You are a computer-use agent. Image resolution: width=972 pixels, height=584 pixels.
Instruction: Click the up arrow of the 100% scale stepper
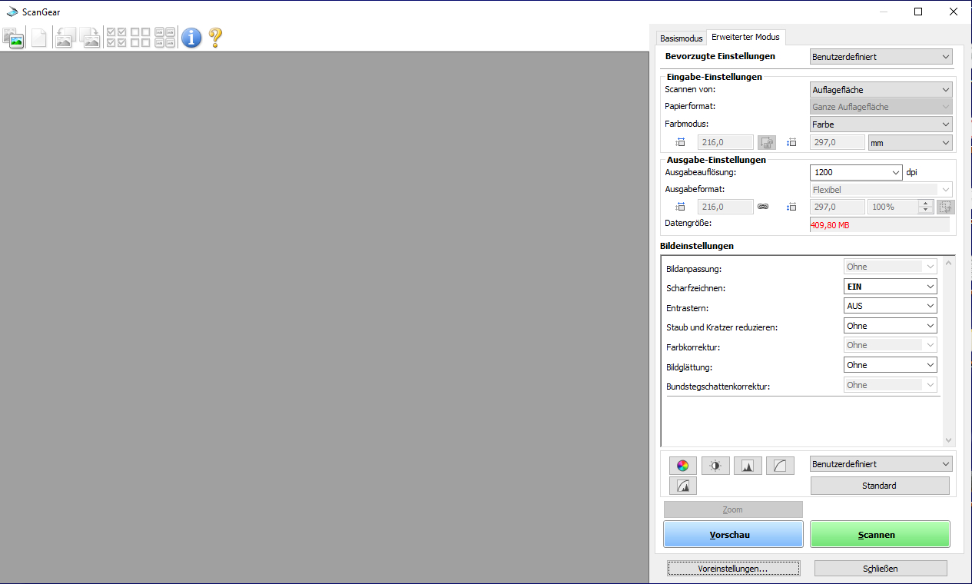pyautogui.click(x=926, y=204)
